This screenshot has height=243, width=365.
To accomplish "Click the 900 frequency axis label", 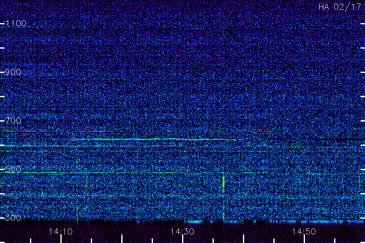I will (13, 72).
